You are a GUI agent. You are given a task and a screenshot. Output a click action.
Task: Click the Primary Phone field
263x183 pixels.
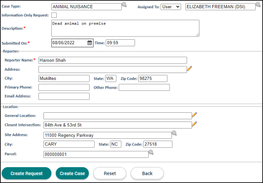[64, 87]
